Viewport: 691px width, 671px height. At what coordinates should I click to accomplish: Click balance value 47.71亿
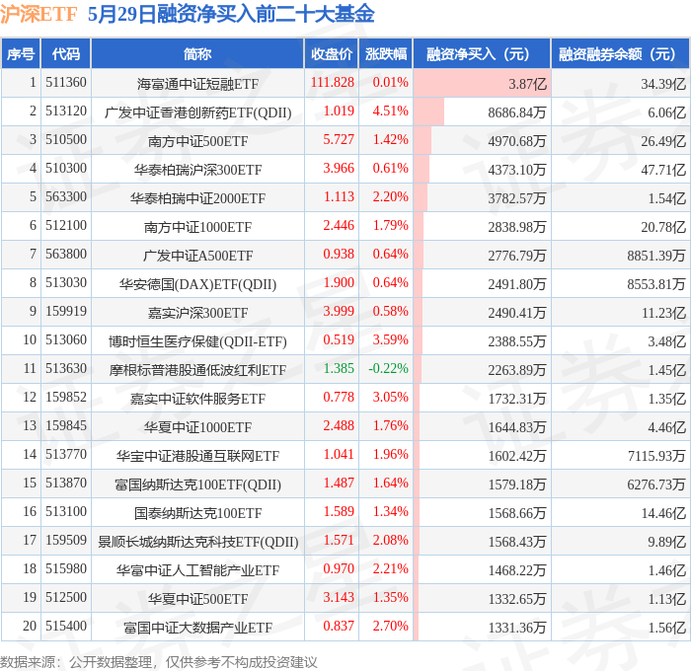(x=663, y=169)
